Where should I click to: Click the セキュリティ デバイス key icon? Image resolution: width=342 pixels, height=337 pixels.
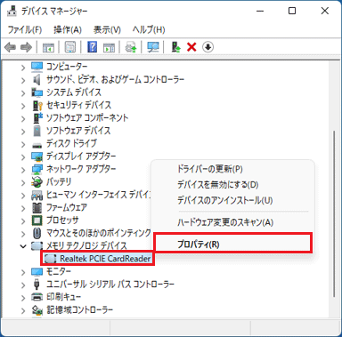pyautogui.click(x=37, y=106)
